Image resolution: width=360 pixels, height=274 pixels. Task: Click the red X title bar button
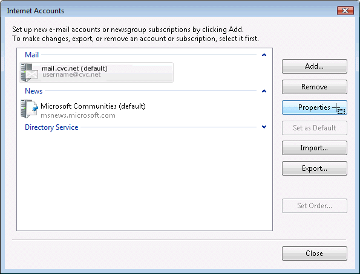point(345,10)
